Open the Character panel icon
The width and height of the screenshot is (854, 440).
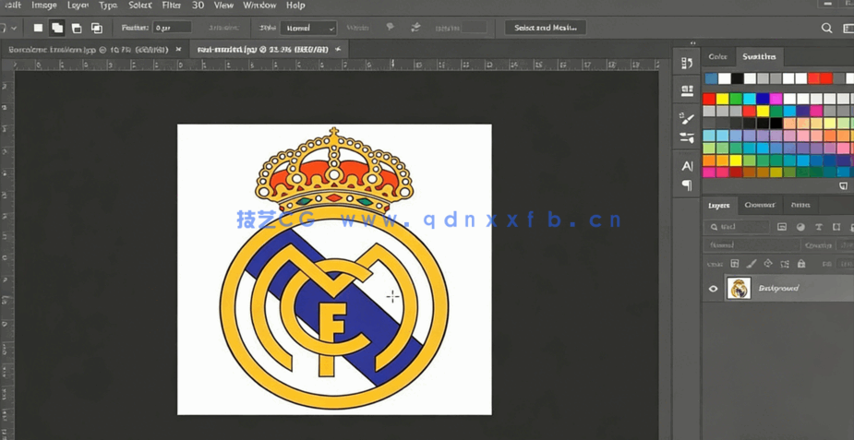(687, 166)
